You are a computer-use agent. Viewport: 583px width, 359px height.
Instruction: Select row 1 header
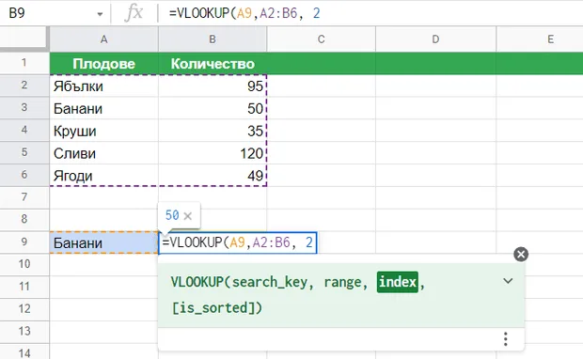click(24, 63)
